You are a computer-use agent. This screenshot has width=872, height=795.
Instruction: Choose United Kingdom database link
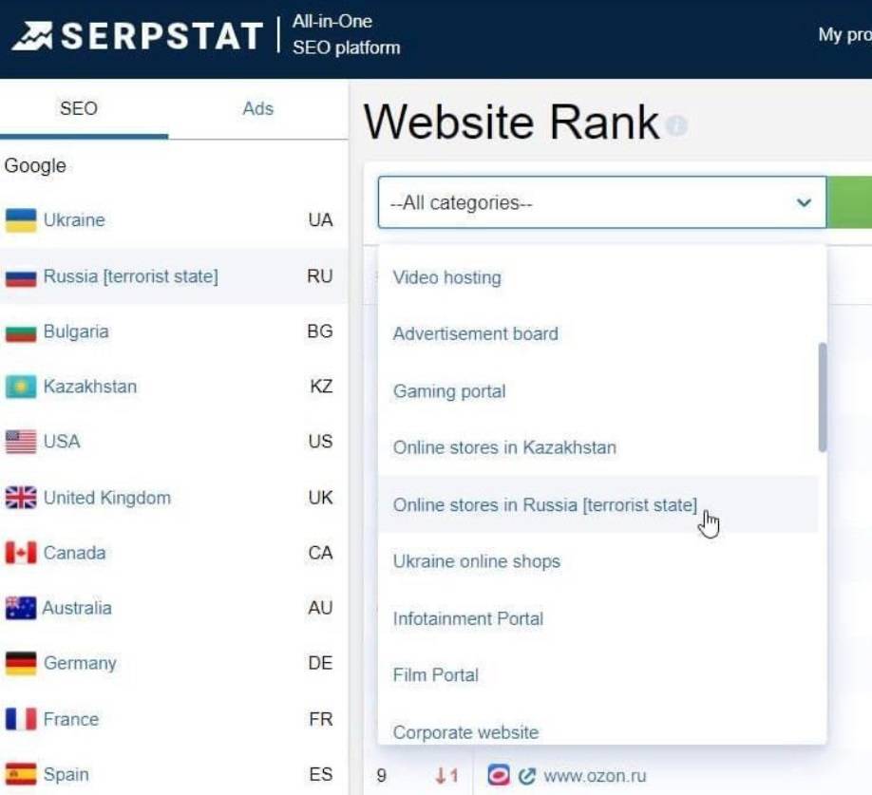[106, 498]
